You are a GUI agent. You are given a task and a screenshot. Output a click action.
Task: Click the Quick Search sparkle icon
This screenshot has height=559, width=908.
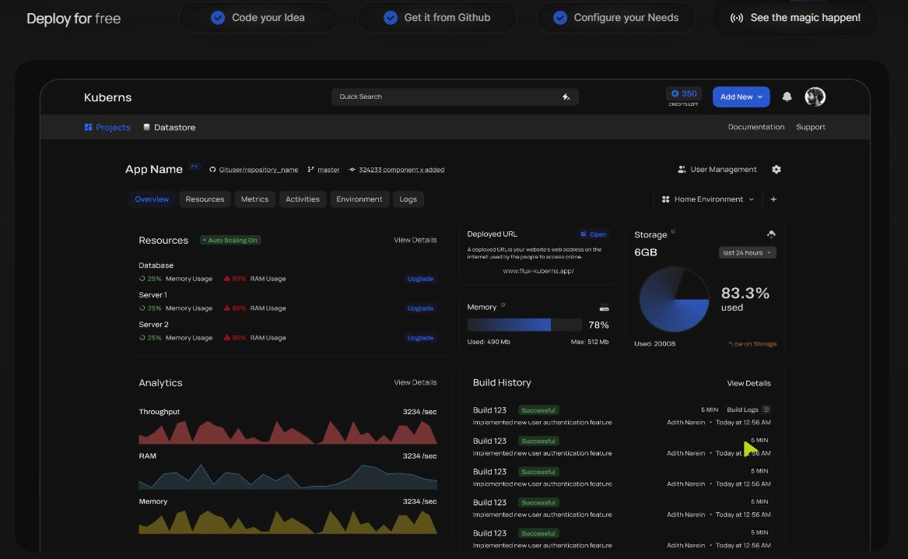(x=566, y=97)
